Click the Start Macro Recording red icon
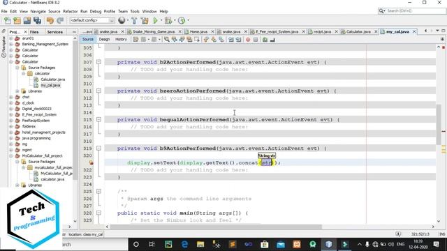The image size is (447, 251). (x=248, y=40)
